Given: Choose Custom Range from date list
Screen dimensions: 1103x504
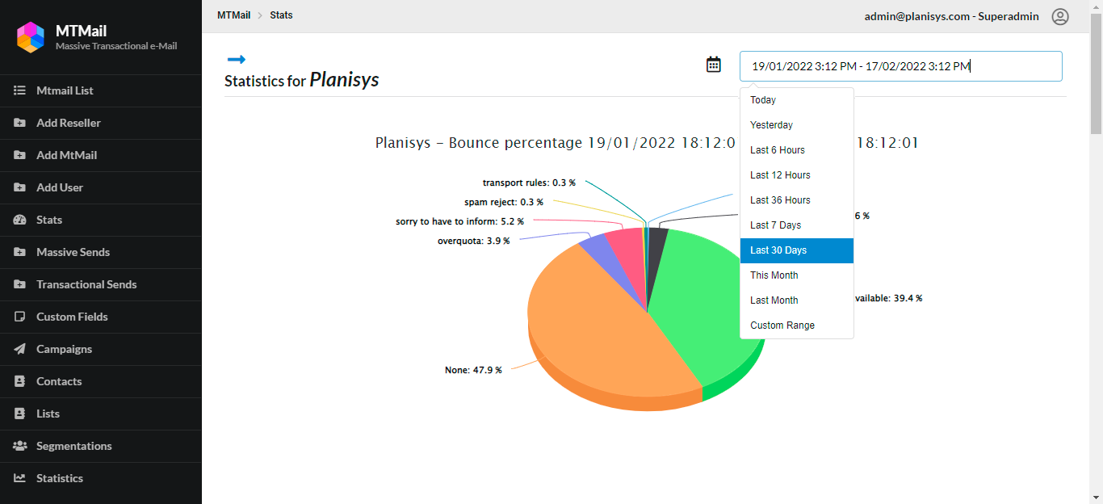Looking at the screenshot, I should tap(782, 325).
